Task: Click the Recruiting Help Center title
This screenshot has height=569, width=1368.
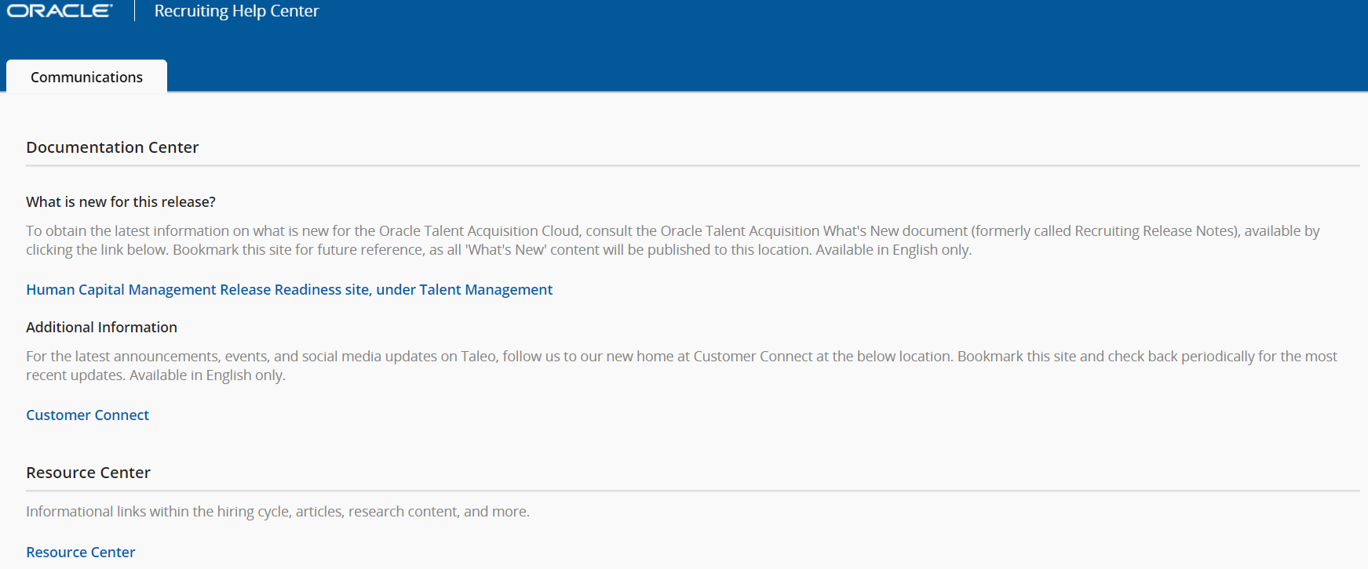Action: coord(236,11)
